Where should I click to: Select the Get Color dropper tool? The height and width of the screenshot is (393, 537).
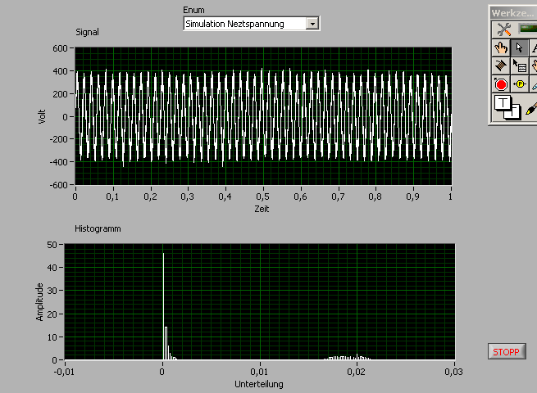[x=534, y=84]
